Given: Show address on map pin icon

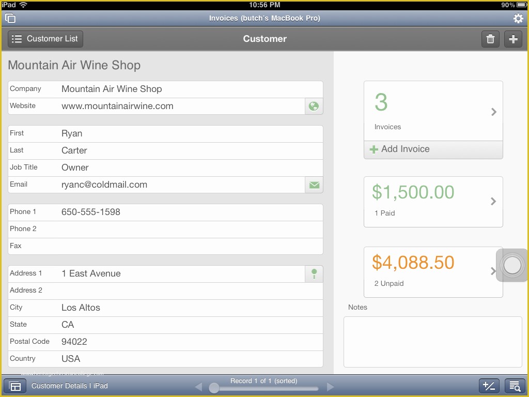Looking at the screenshot, I should click(314, 274).
